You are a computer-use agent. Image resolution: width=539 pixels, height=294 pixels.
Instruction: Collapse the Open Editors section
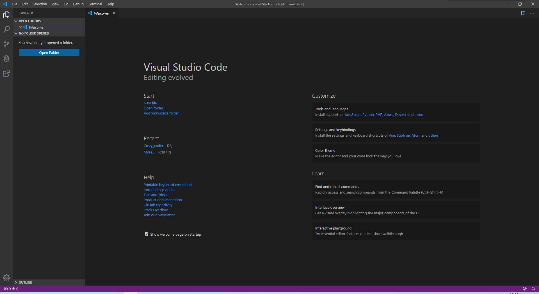point(49,21)
